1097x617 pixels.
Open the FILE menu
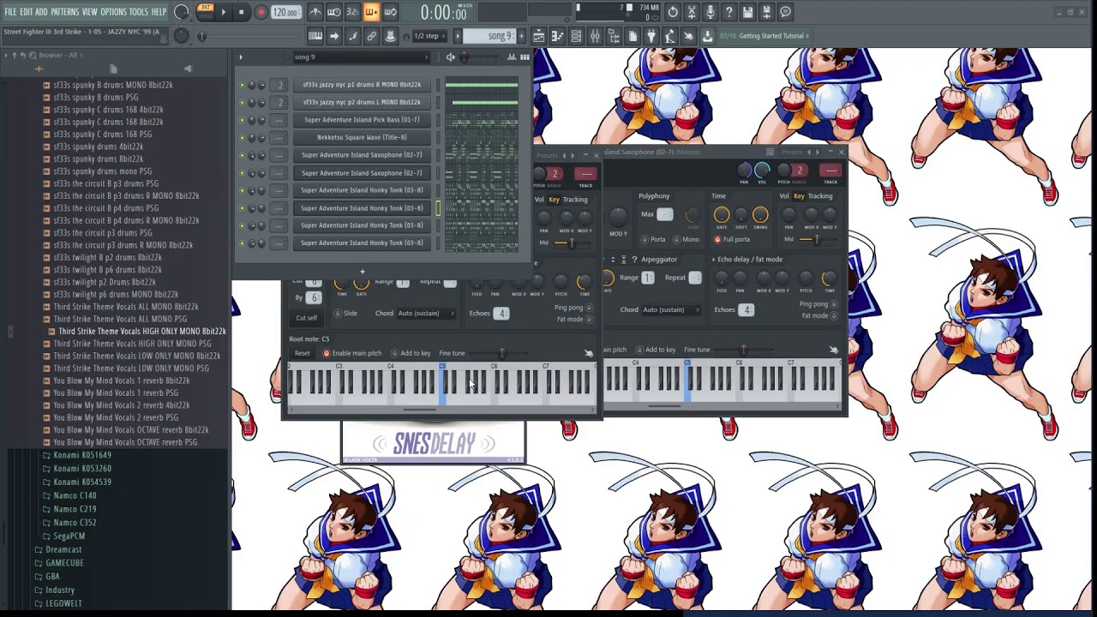[10, 12]
